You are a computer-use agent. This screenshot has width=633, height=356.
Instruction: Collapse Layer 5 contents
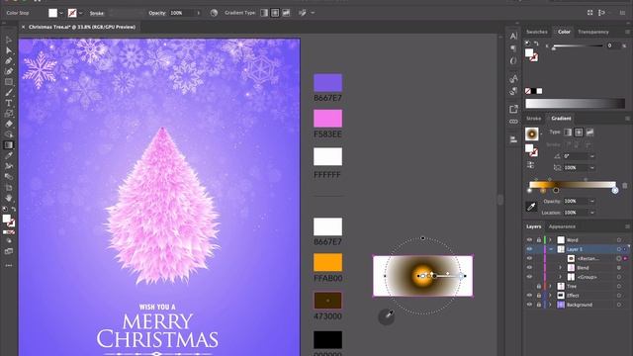551,249
